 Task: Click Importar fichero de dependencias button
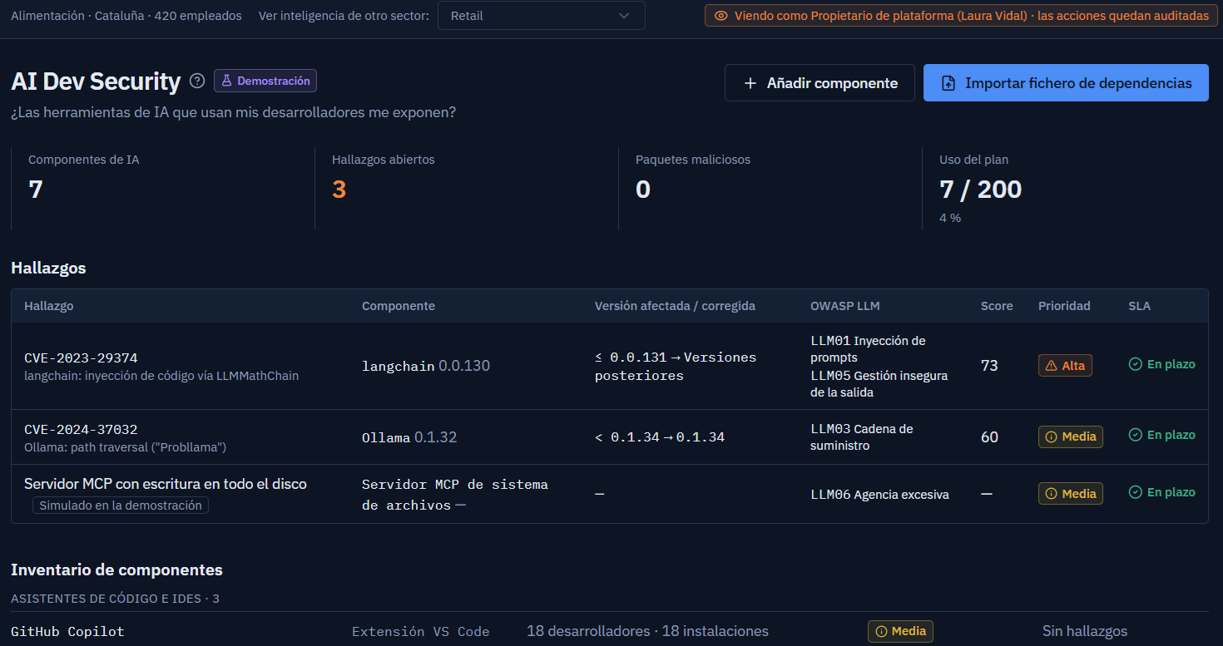pyautogui.click(x=1066, y=83)
